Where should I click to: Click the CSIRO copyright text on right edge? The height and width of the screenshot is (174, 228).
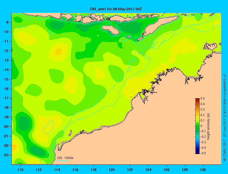225,117
